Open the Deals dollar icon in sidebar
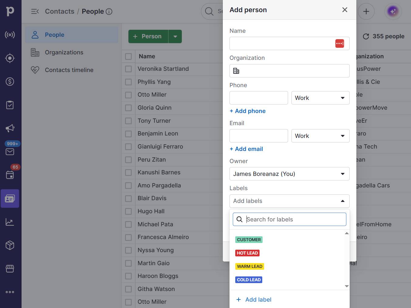The height and width of the screenshot is (308, 411). point(10,82)
